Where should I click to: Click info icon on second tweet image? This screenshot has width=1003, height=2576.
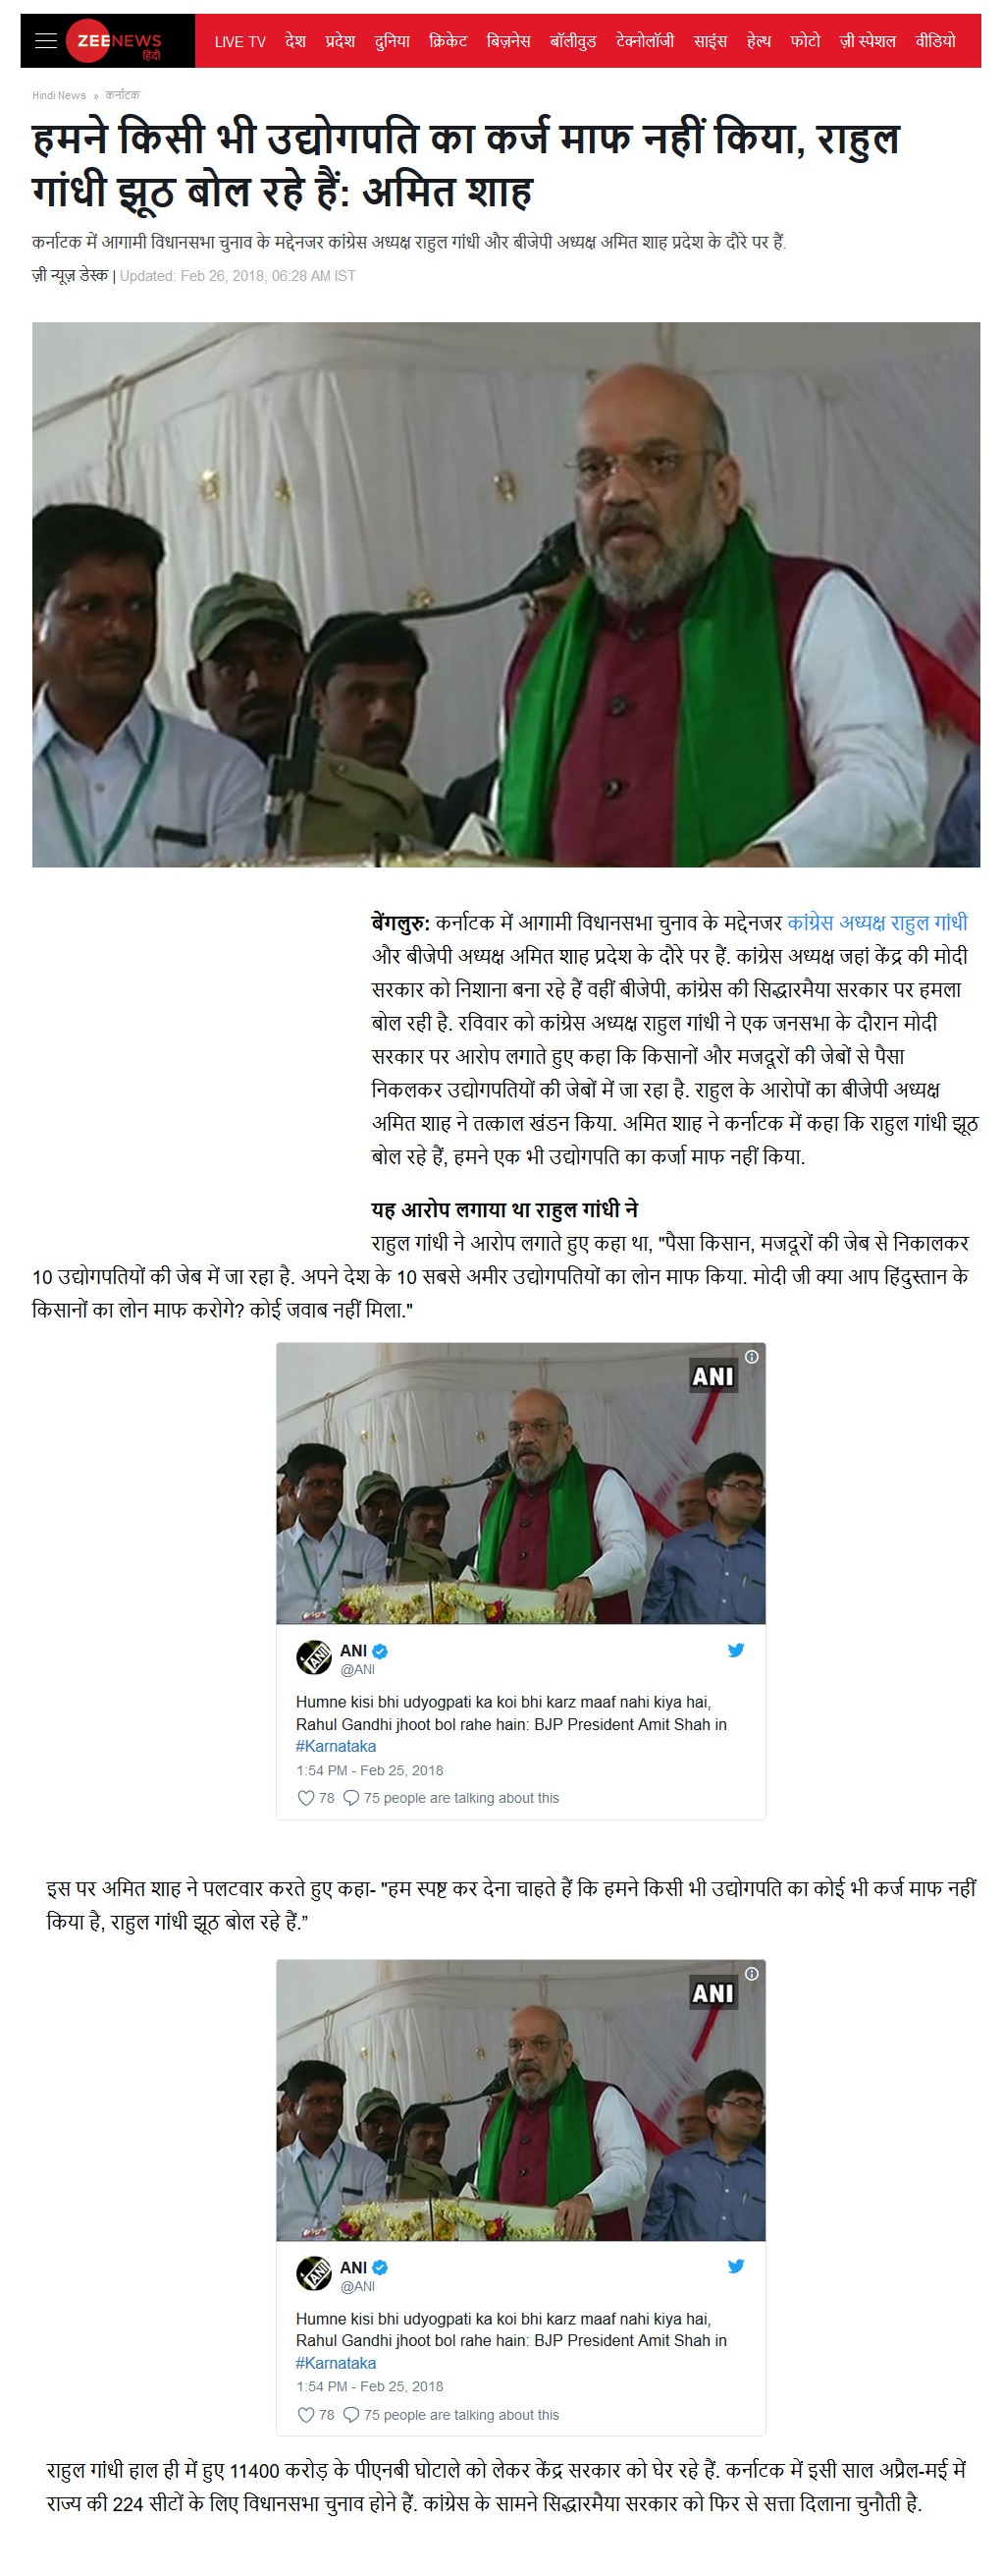(x=751, y=1974)
